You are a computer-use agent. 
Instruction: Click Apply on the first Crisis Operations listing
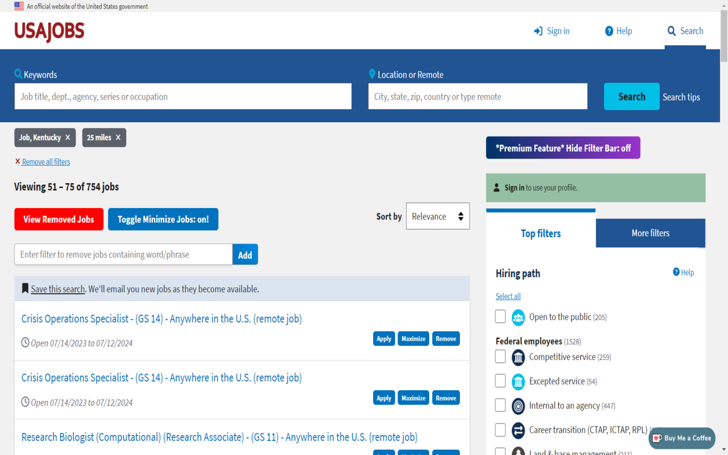click(x=384, y=339)
